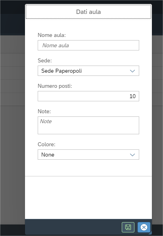Click the 'Numero posti:' label
The image size is (163, 236).
55,86
